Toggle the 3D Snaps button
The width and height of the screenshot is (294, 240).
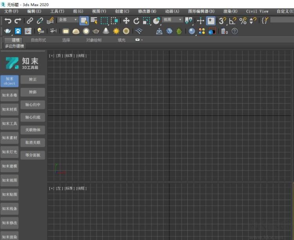pos(222,21)
